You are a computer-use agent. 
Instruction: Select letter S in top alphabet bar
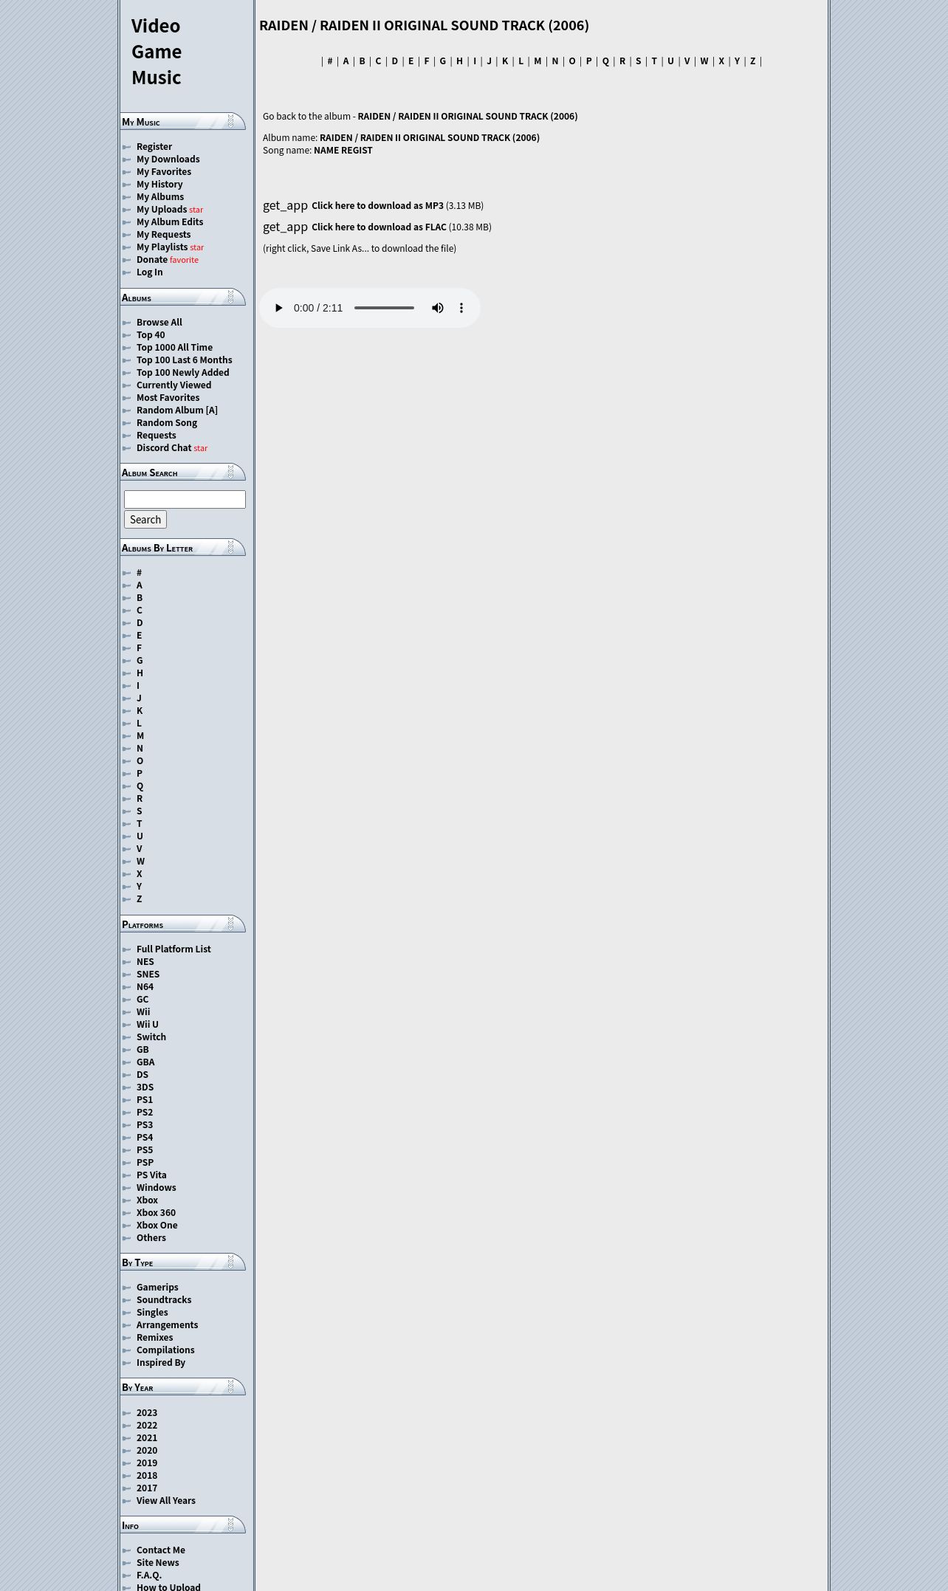pyautogui.click(x=639, y=61)
